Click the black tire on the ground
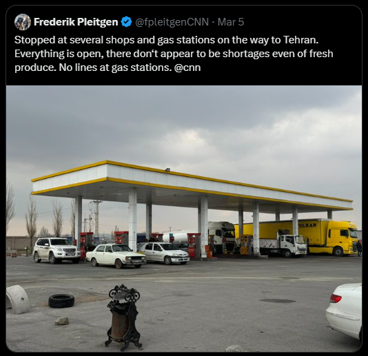Viewport: 368px width, 356px height. click(x=61, y=301)
